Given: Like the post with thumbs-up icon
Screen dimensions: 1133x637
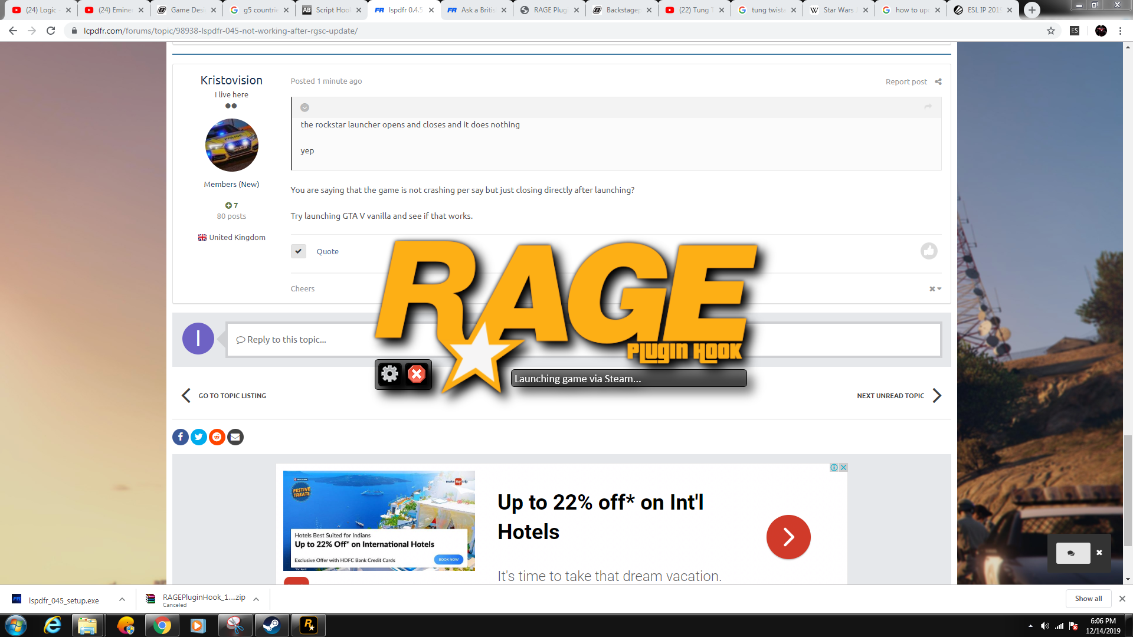Looking at the screenshot, I should (x=929, y=251).
